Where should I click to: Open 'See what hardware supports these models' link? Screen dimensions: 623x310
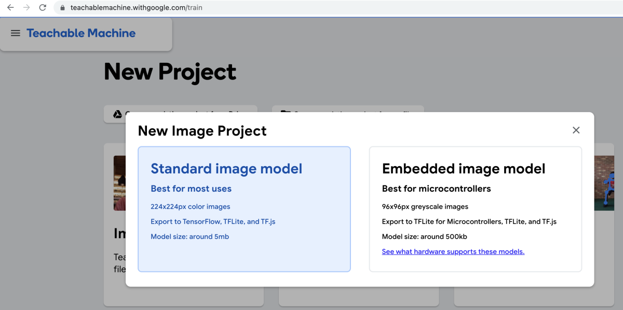click(453, 252)
